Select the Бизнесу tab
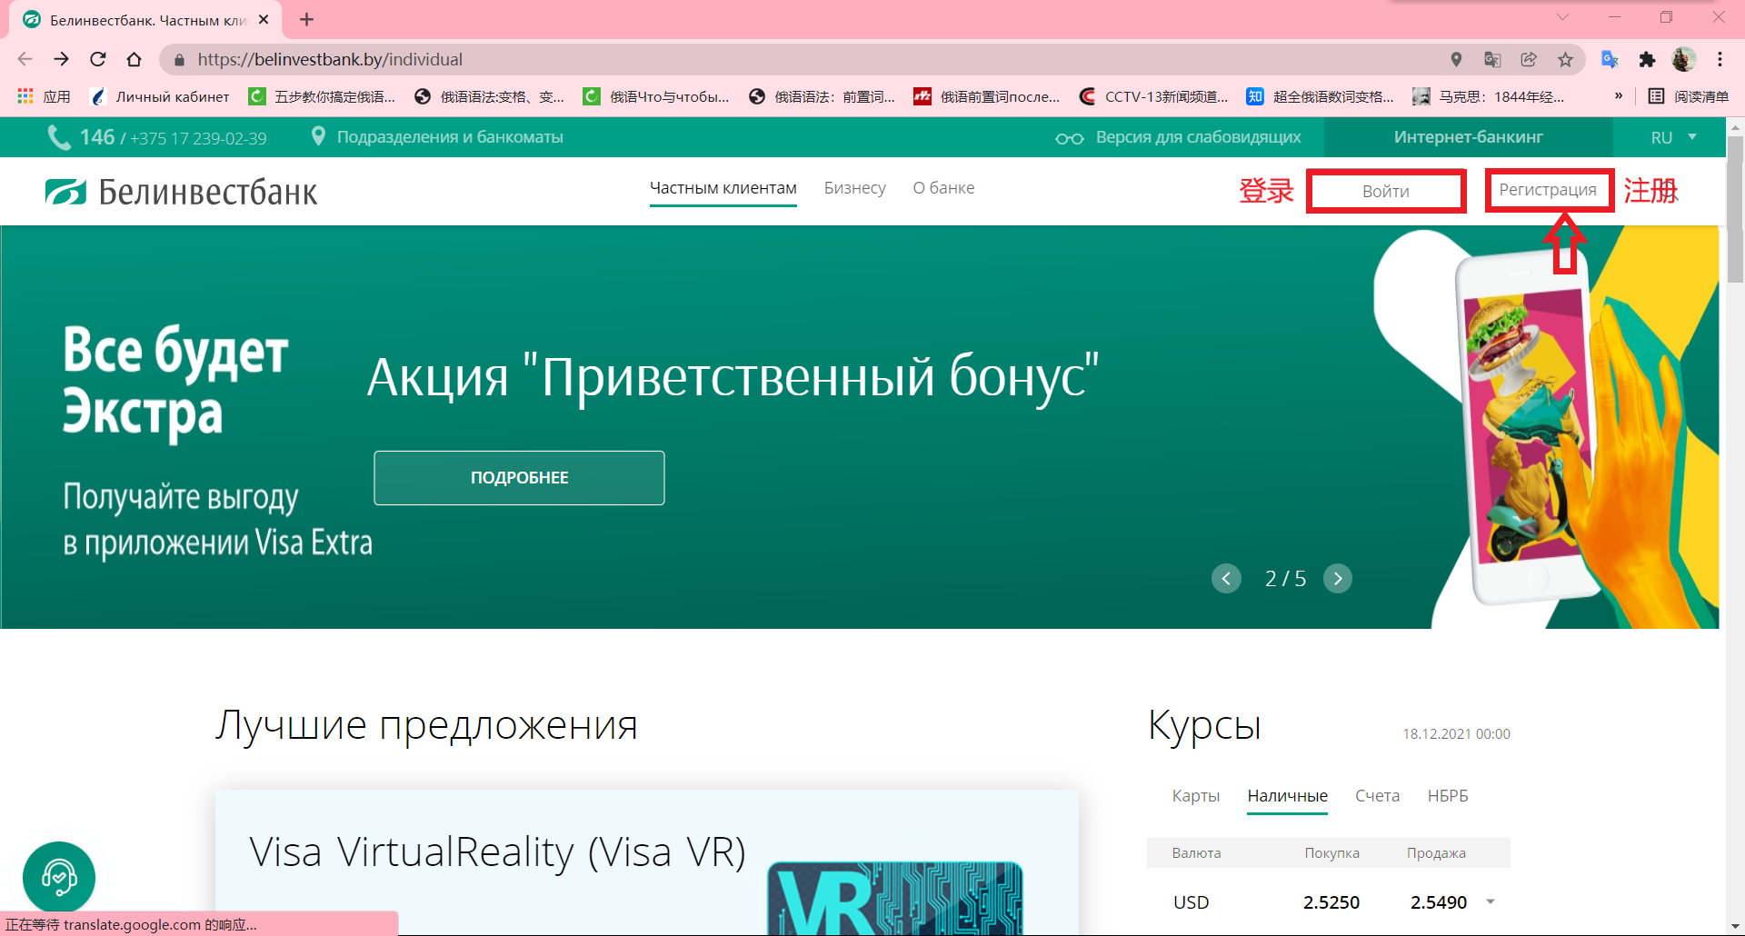 tap(854, 188)
